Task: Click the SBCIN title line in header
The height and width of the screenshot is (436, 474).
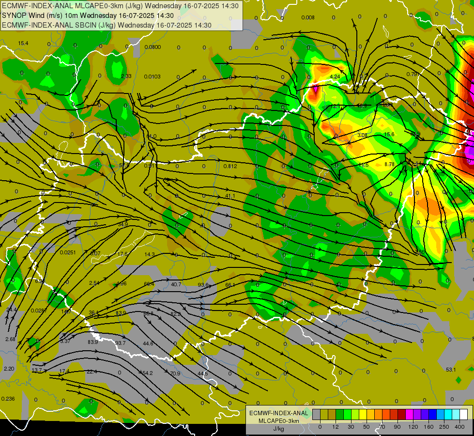Action: pos(107,25)
